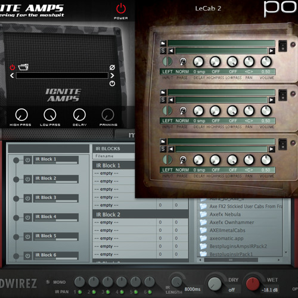Click the PAN knob of the LeCab bottom slot
This screenshot has height=298, width=298.
click(249, 160)
